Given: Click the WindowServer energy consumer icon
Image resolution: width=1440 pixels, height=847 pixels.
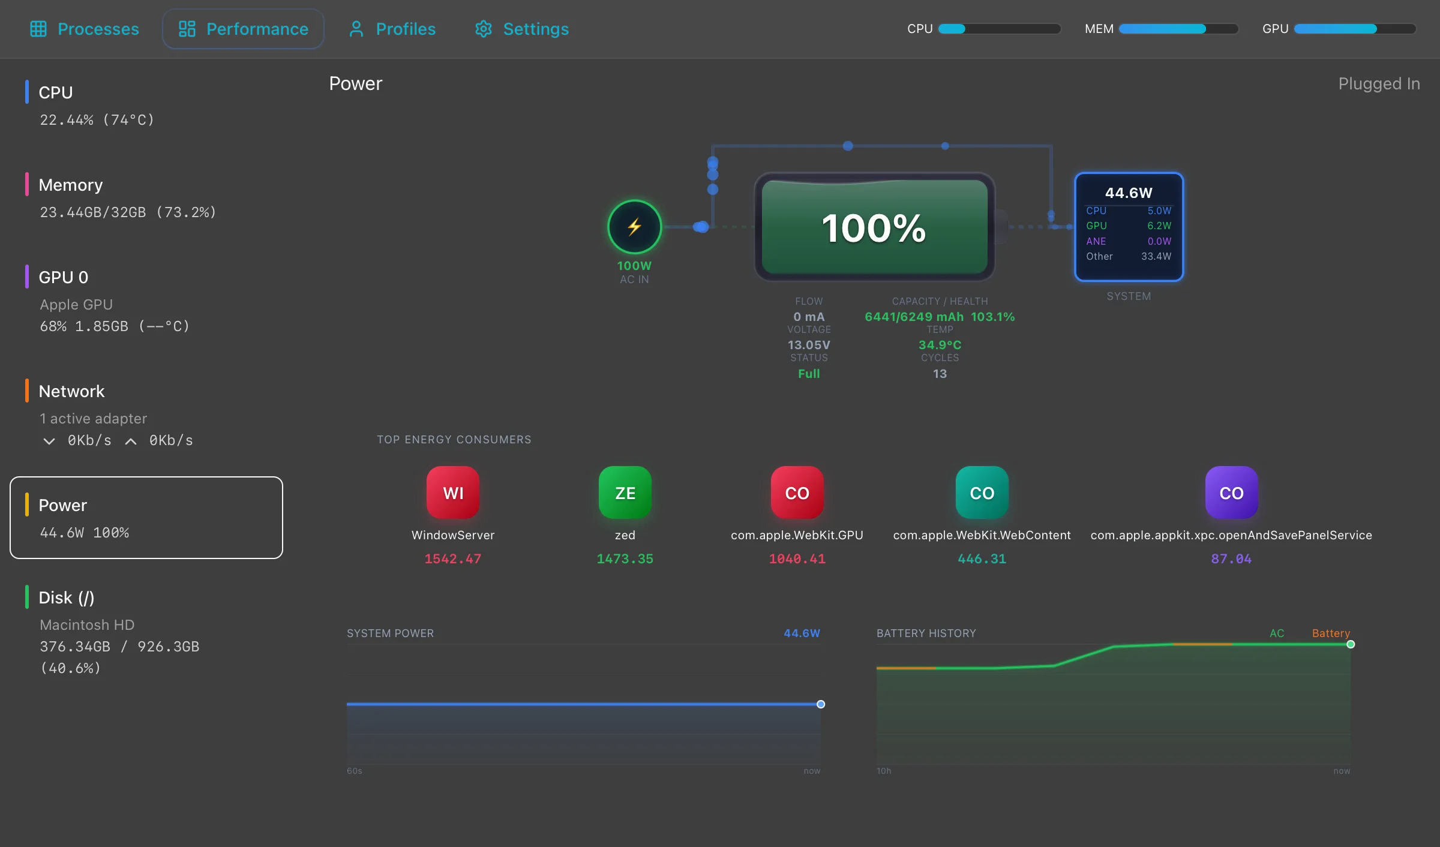Looking at the screenshot, I should (452, 492).
